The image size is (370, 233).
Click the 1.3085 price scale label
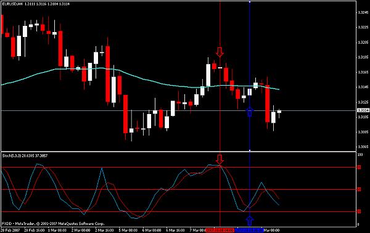tap(363, 132)
